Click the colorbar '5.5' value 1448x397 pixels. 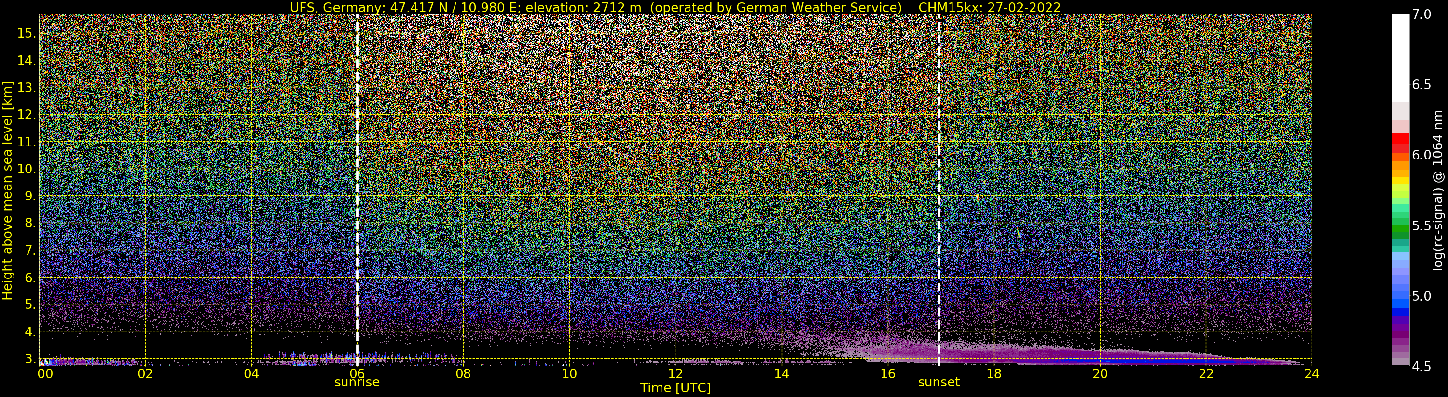click(x=1421, y=226)
